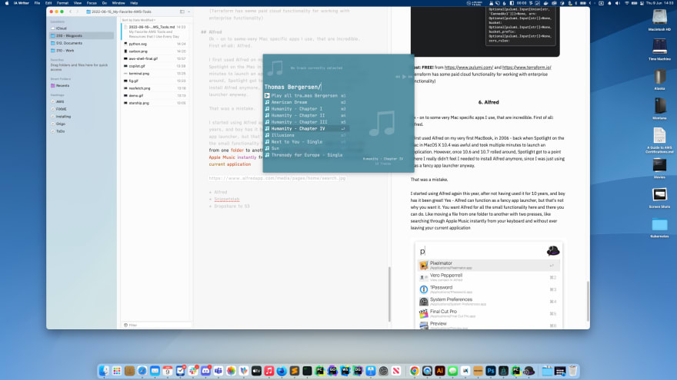The image size is (677, 380).
Task: Open Finder from the dock
Action: pyautogui.click(x=104, y=371)
